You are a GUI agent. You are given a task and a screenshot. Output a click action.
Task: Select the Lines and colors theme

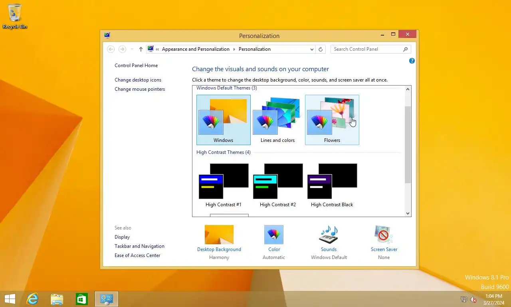(278, 120)
